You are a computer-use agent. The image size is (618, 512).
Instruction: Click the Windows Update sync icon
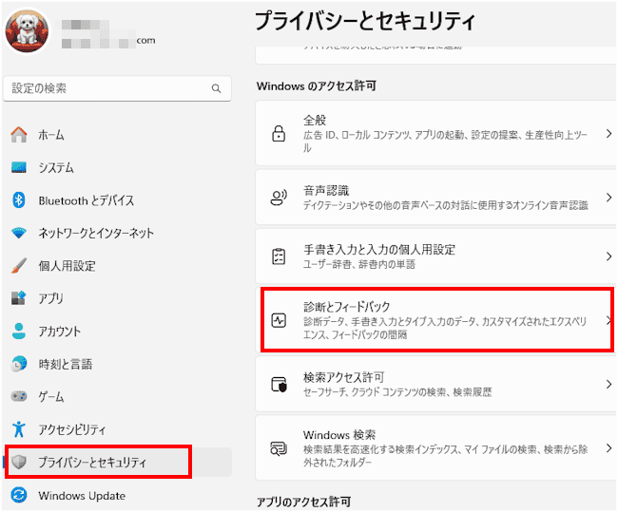click(x=18, y=495)
